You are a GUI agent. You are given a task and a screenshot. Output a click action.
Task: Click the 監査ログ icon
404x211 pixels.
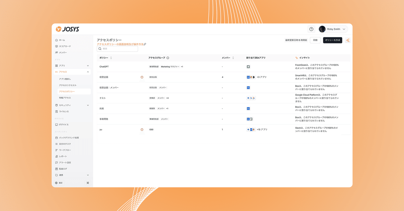tap(57, 169)
